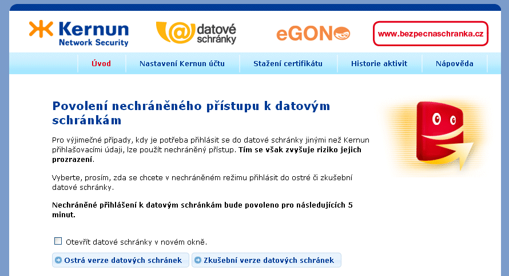Click the orange eGON logo
The image size is (509, 276).
coord(312,34)
